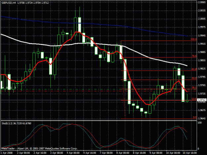Click the 2 Apr 16:00 time label

point(40,153)
